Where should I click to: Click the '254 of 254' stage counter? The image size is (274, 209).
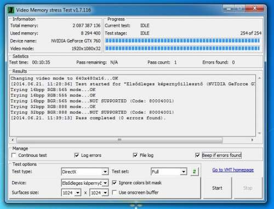[251, 33]
